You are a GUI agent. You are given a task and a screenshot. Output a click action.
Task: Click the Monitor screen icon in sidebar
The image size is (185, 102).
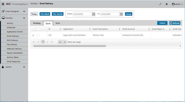(x=3, y=18)
